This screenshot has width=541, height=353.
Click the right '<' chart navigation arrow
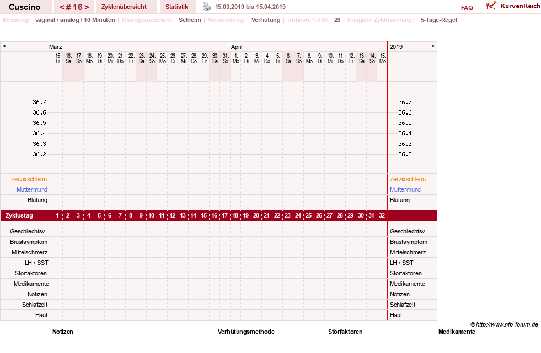point(433,46)
